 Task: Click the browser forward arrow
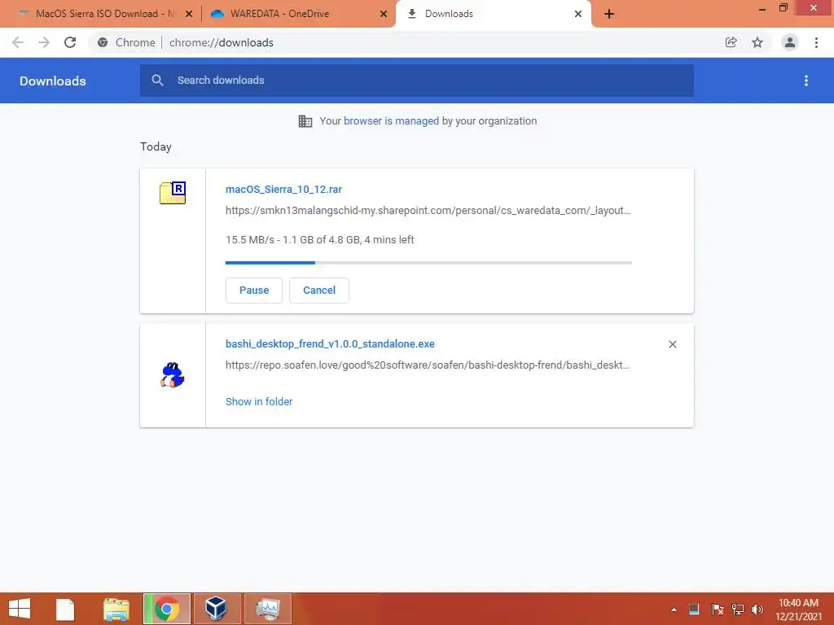(44, 42)
